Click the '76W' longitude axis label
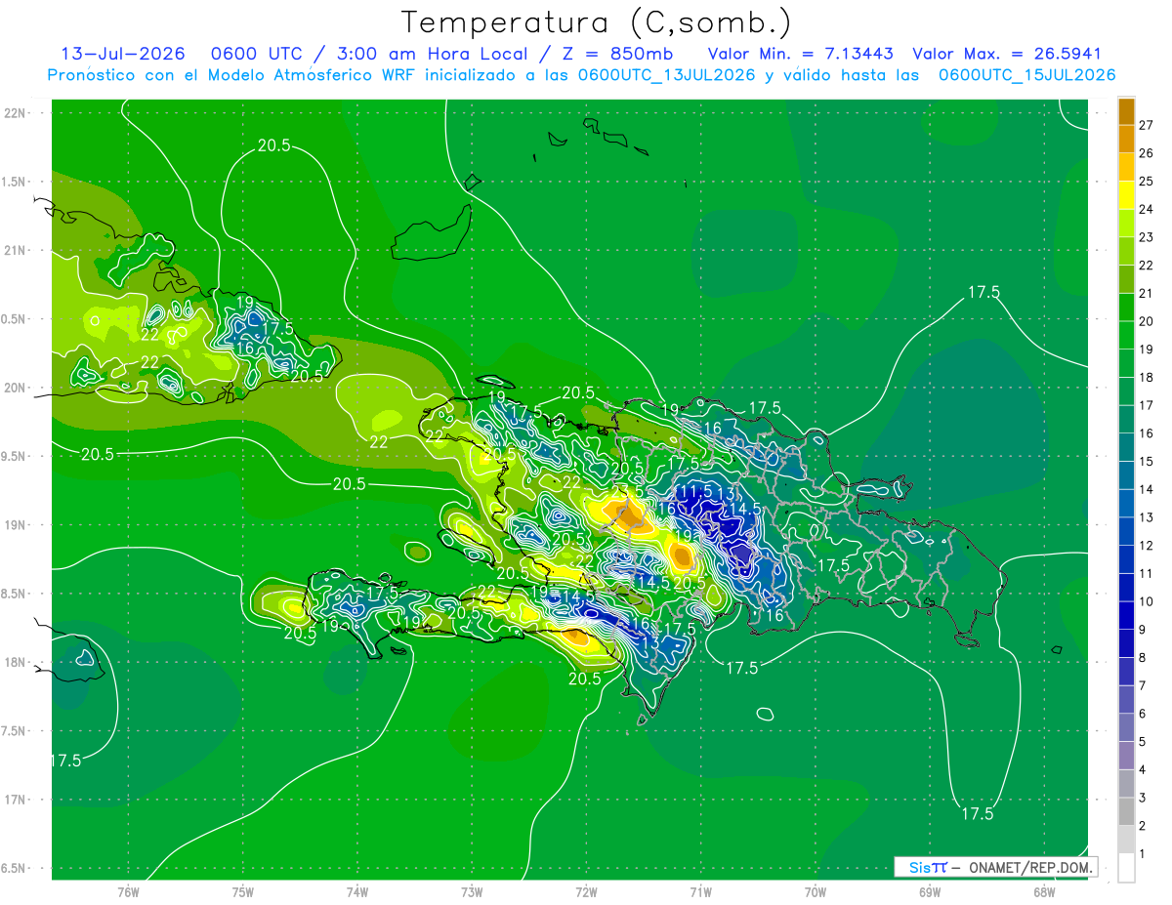This screenshot has height=905, width=1172. click(x=128, y=891)
